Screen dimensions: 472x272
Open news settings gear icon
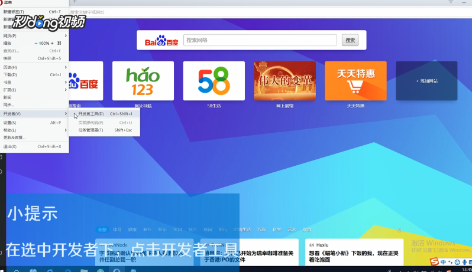[x=399, y=230]
